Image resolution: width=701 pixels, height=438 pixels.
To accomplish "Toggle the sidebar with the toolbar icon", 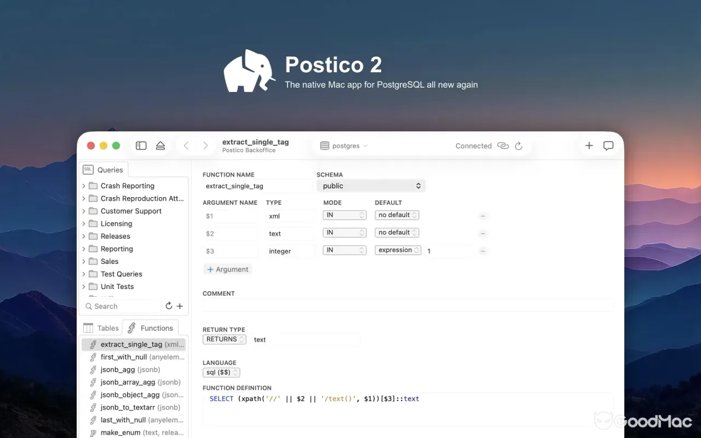I will [x=141, y=146].
